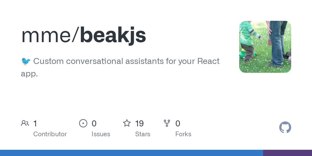Click the Issues circle-dot icon
Image resolution: width=312 pixels, height=156 pixels.
tap(83, 123)
